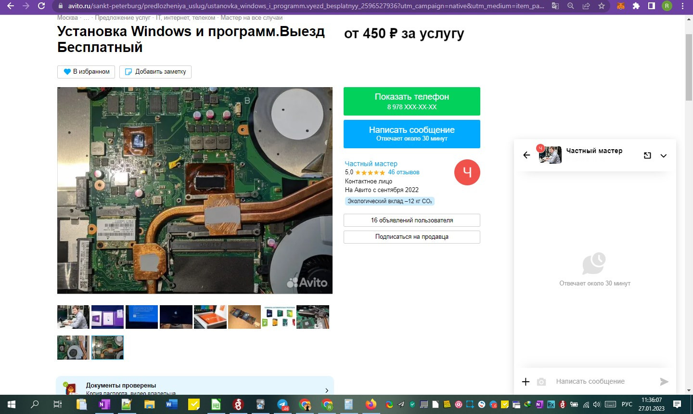
Task: Switch the РУС input language indicator
Action: pos(627,404)
